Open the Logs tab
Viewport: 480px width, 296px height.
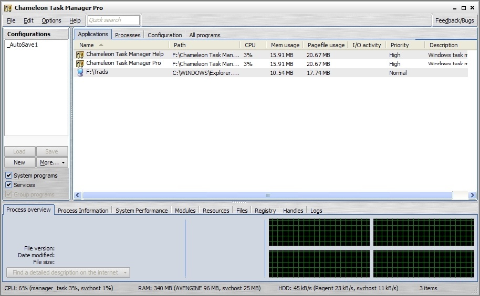pos(316,211)
